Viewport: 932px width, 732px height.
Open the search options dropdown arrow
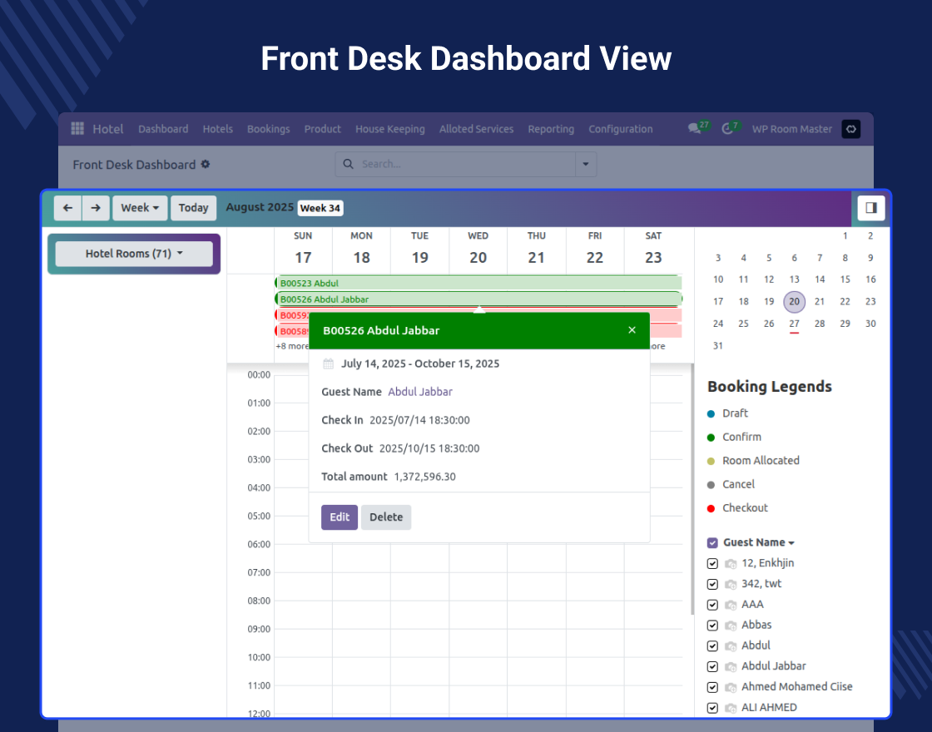[x=587, y=165]
